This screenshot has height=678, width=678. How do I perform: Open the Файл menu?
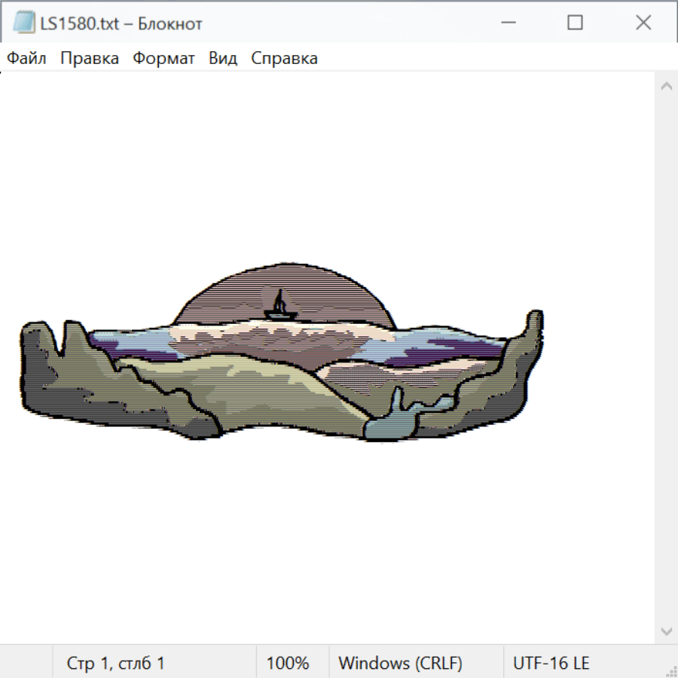tap(26, 59)
